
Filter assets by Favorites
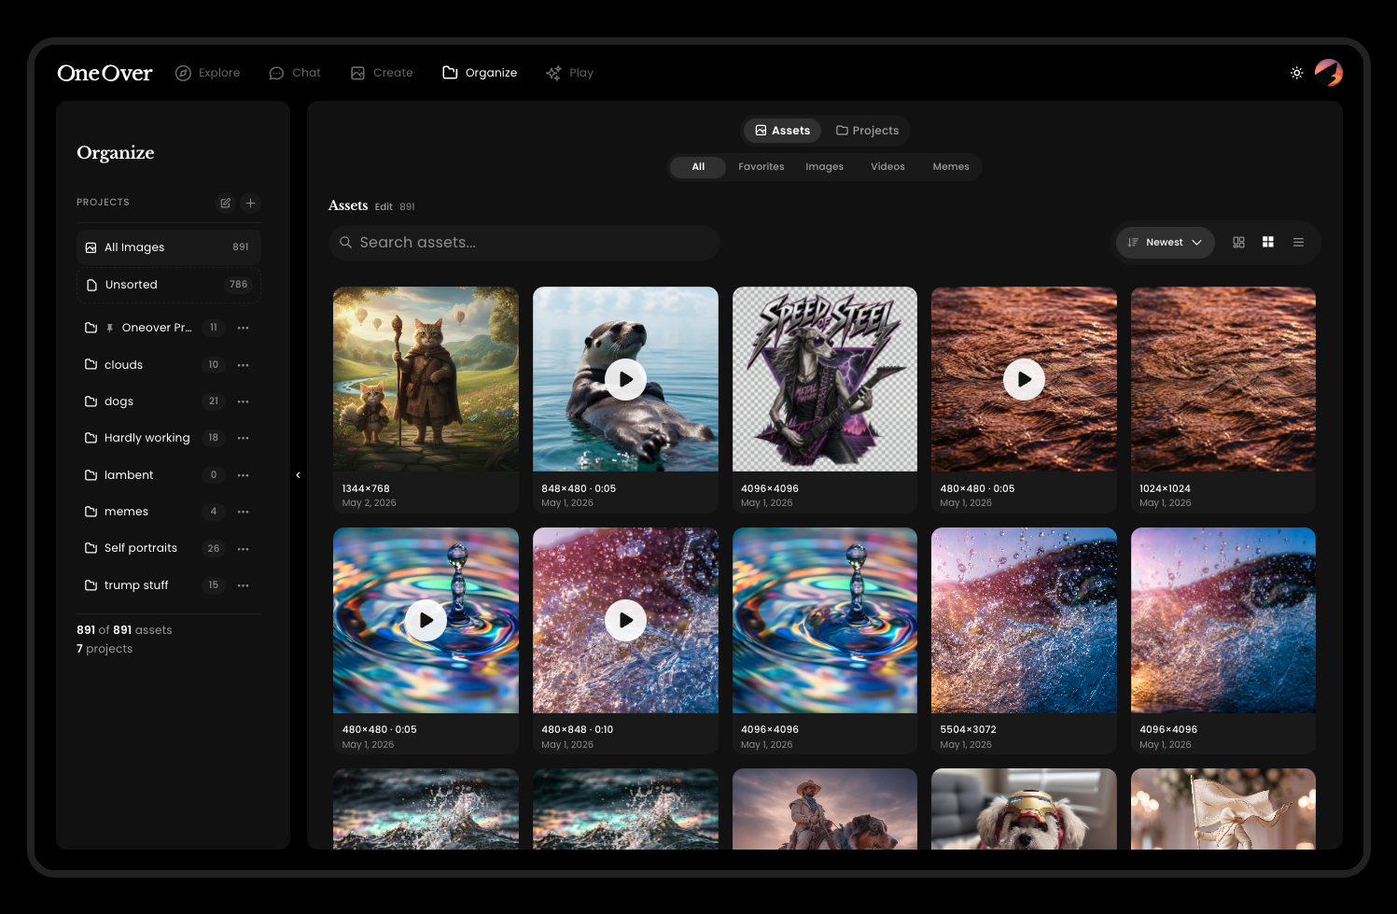tap(761, 167)
